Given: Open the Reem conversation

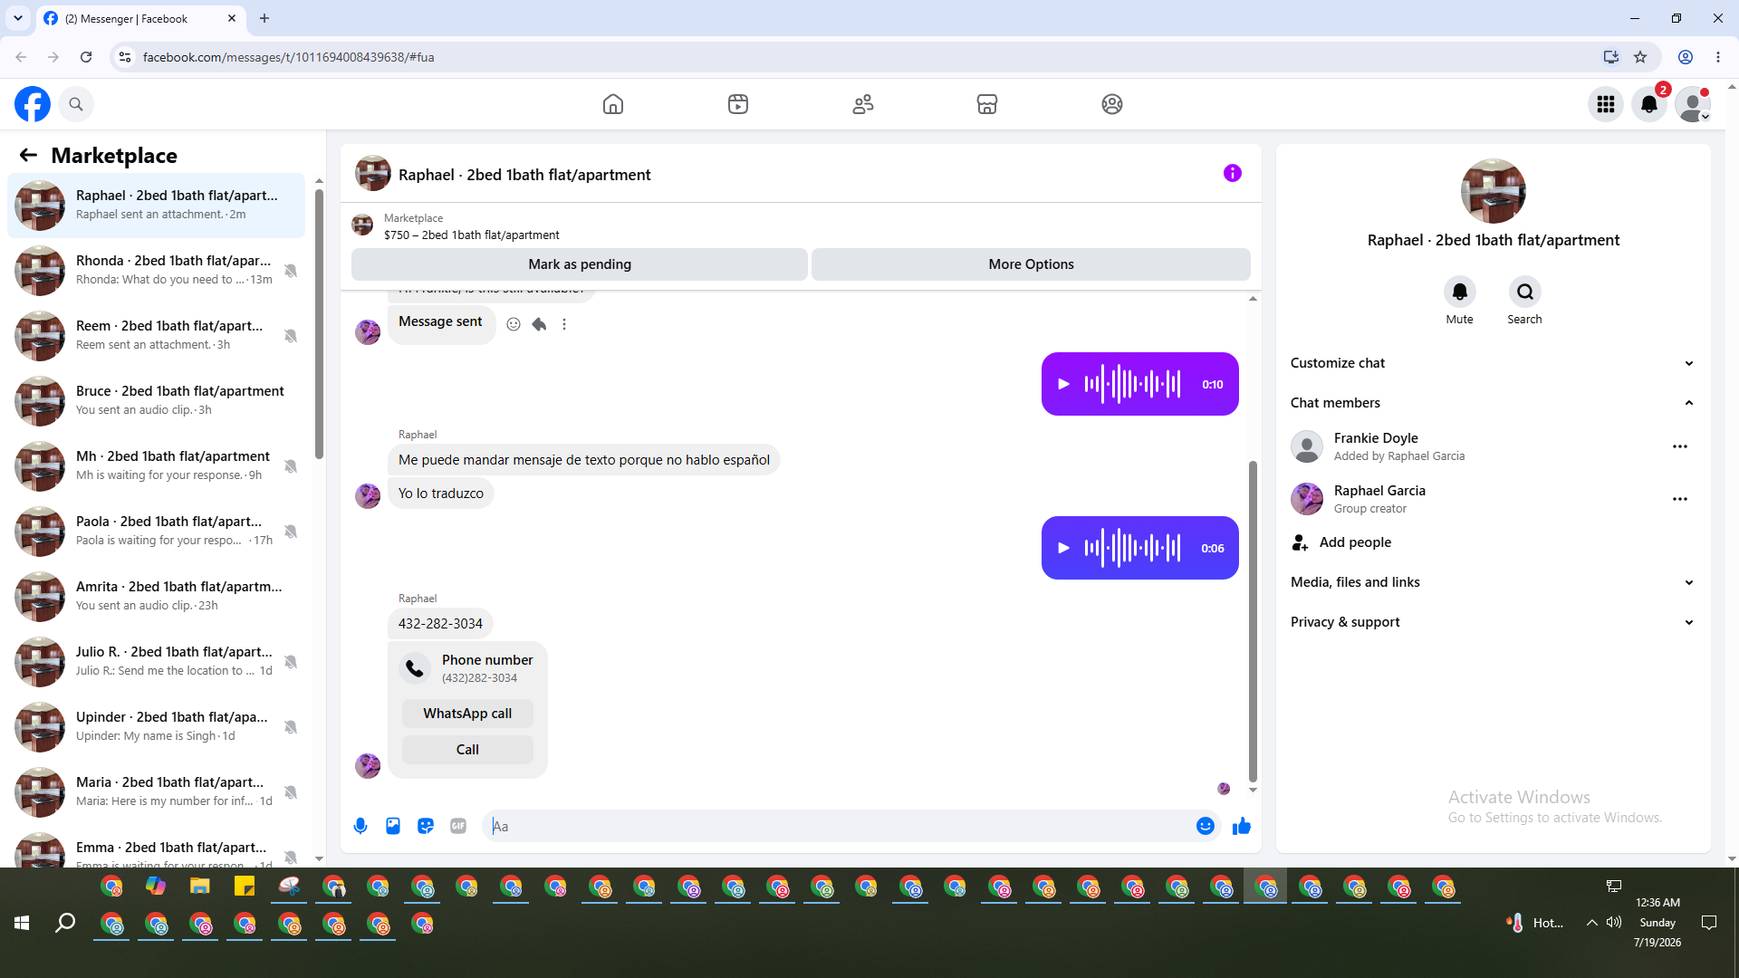Looking at the screenshot, I should click(156, 335).
